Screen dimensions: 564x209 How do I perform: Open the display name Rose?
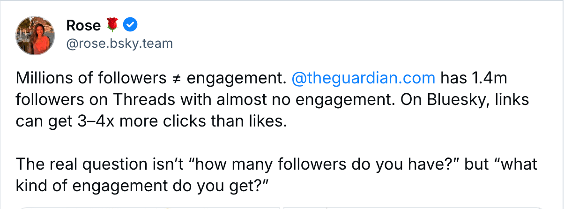point(83,25)
